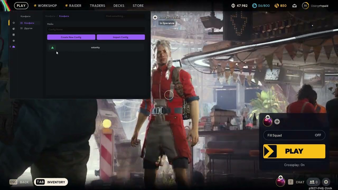Start matchmaking with the yellow PLAY button
This screenshot has height=190, width=338.
(294, 151)
